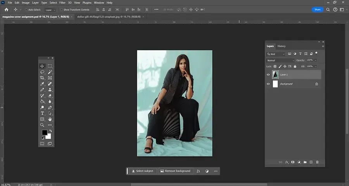
Task: Click the Select subject button
Action: click(x=142, y=171)
